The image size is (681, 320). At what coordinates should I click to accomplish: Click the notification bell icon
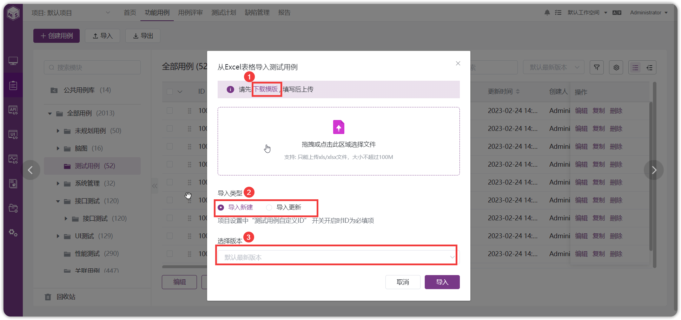click(x=547, y=13)
